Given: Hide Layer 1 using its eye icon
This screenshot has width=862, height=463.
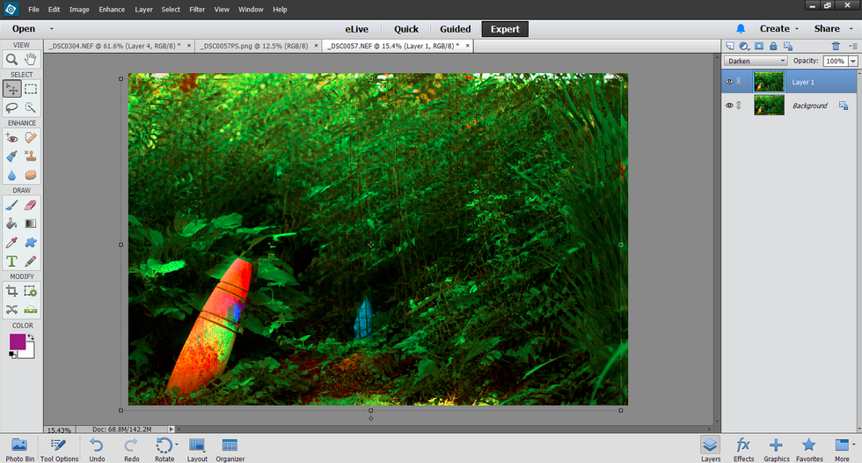Looking at the screenshot, I should coord(728,82).
